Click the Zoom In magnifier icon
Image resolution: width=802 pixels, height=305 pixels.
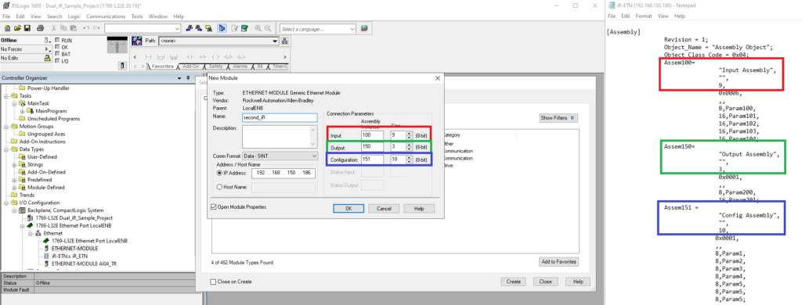click(x=258, y=28)
